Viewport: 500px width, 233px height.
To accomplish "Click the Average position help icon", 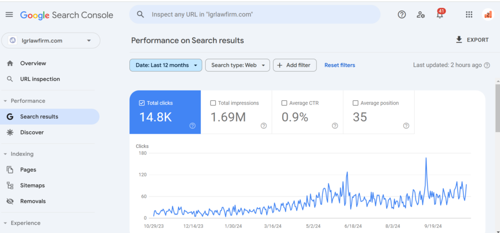I will 406,126.
